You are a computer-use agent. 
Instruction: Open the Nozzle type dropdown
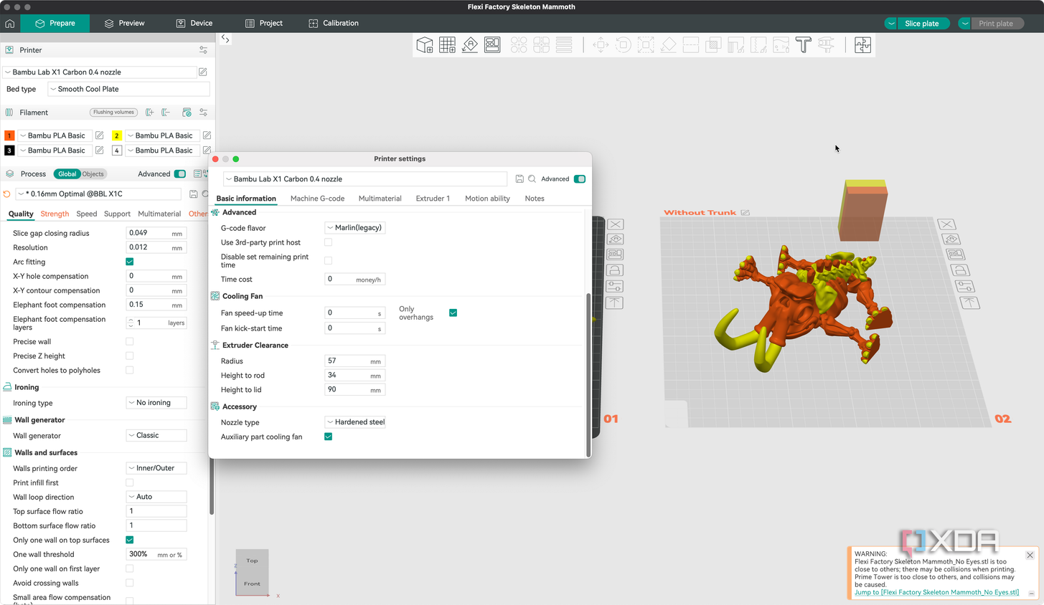coord(355,422)
